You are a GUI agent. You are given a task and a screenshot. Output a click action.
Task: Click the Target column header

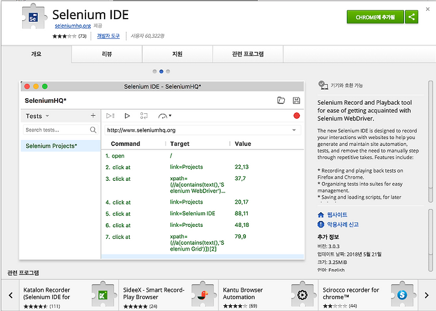pos(180,144)
